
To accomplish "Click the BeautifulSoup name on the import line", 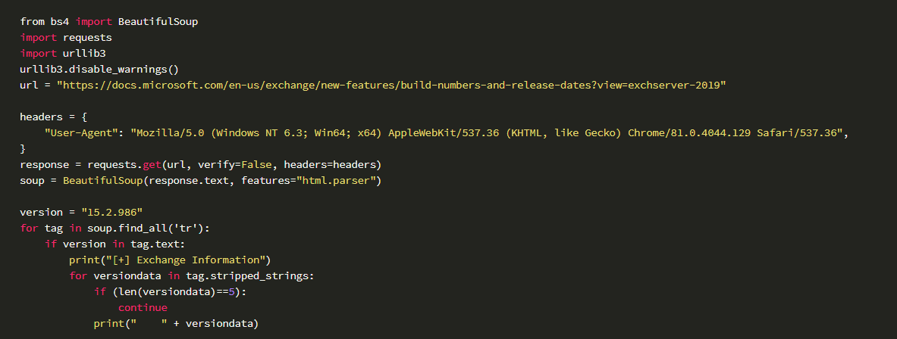I will click(x=158, y=22).
